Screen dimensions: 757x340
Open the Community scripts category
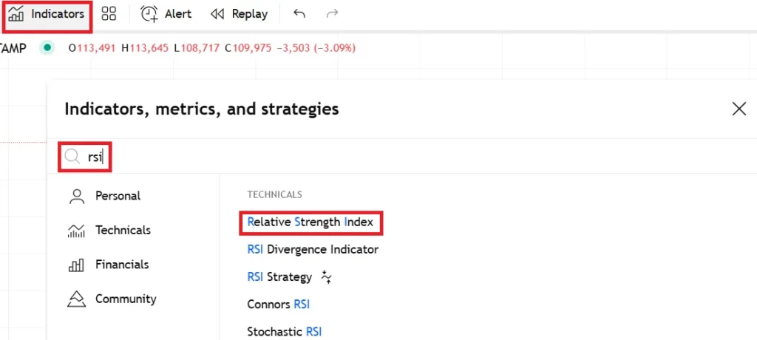click(x=126, y=299)
